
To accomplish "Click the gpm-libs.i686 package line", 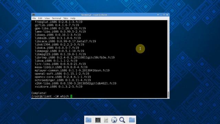I will tap(60, 28).
